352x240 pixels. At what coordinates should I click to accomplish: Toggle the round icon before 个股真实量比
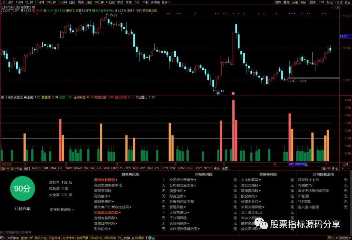point(3,97)
